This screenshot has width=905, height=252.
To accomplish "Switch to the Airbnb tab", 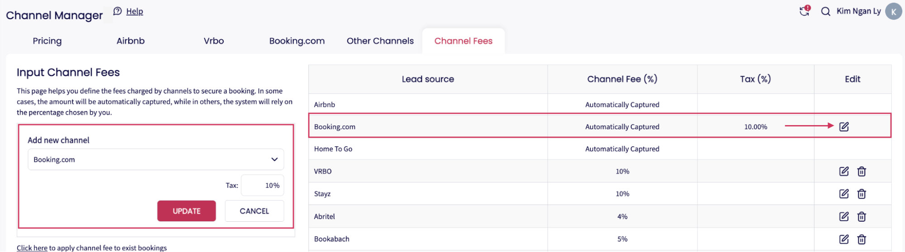I will tap(130, 41).
